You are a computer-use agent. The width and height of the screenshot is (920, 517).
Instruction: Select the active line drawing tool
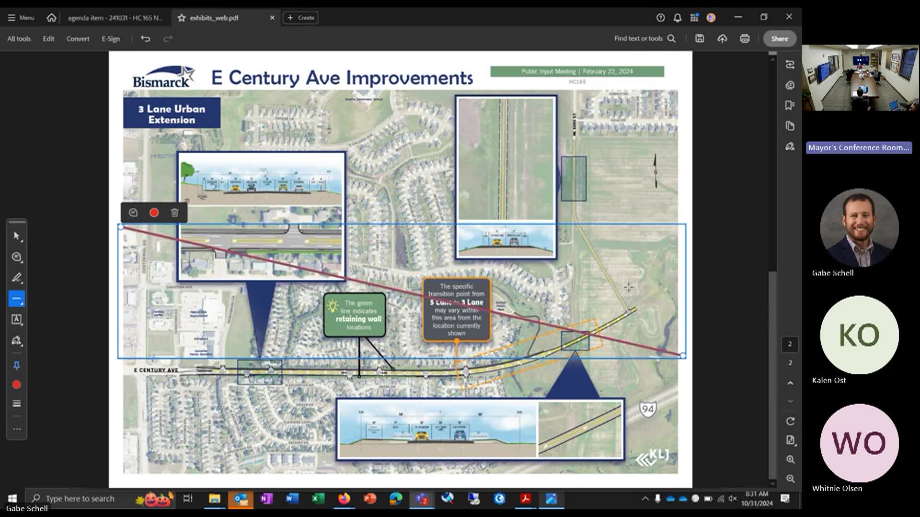(x=17, y=299)
